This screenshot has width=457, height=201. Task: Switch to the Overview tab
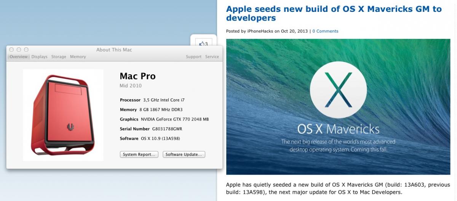[x=18, y=57]
